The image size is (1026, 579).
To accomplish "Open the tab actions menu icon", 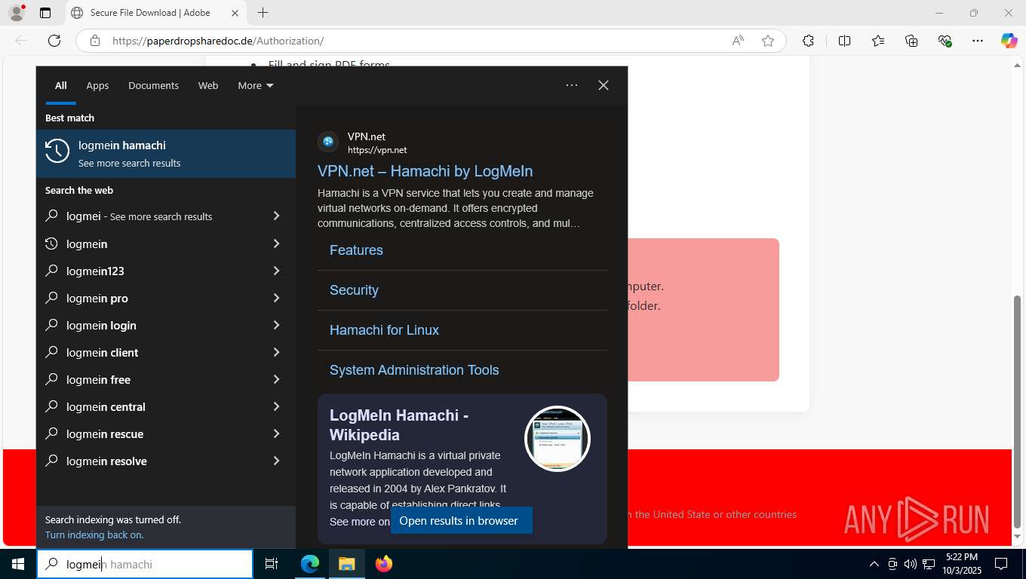I will 45,13.
